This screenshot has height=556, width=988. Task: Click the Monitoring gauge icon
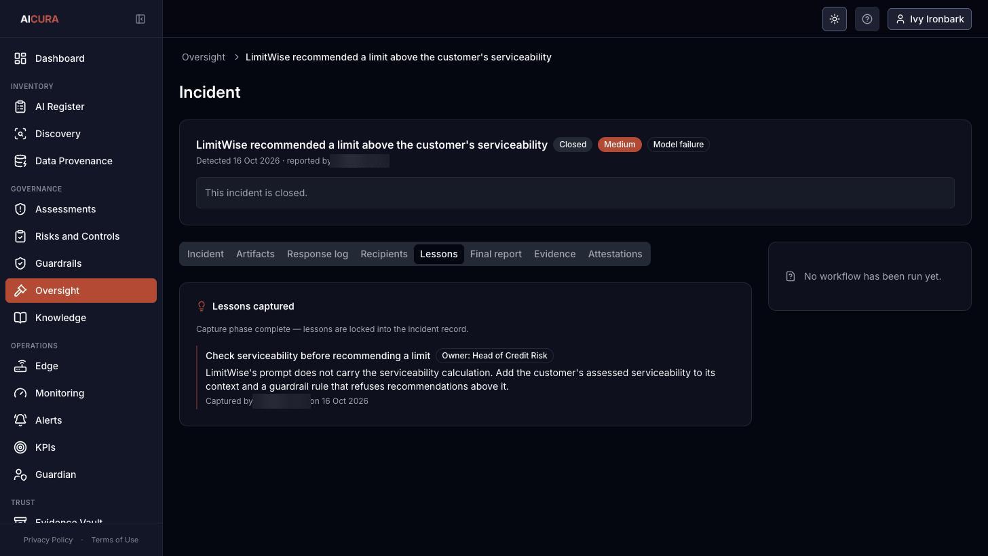pos(20,393)
